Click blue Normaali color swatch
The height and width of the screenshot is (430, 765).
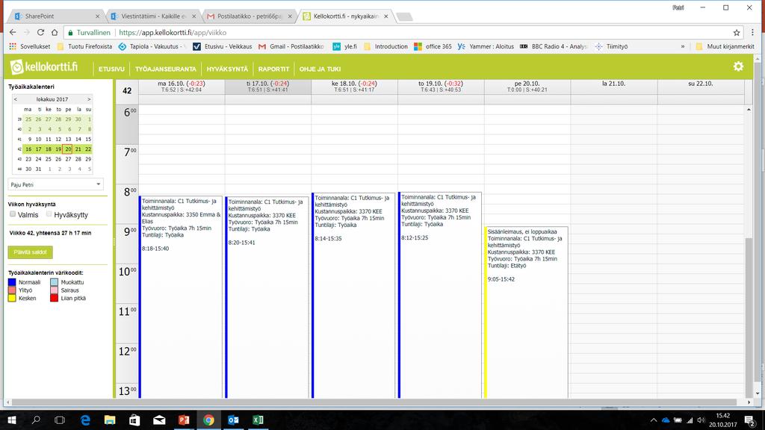click(x=12, y=281)
